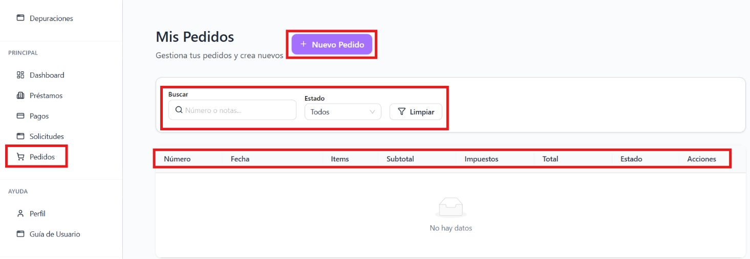
Task: Click the Guía de Usuario icon
Action: point(20,234)
